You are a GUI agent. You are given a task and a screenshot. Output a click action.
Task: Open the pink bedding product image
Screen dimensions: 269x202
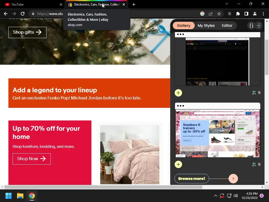(130, 155)
